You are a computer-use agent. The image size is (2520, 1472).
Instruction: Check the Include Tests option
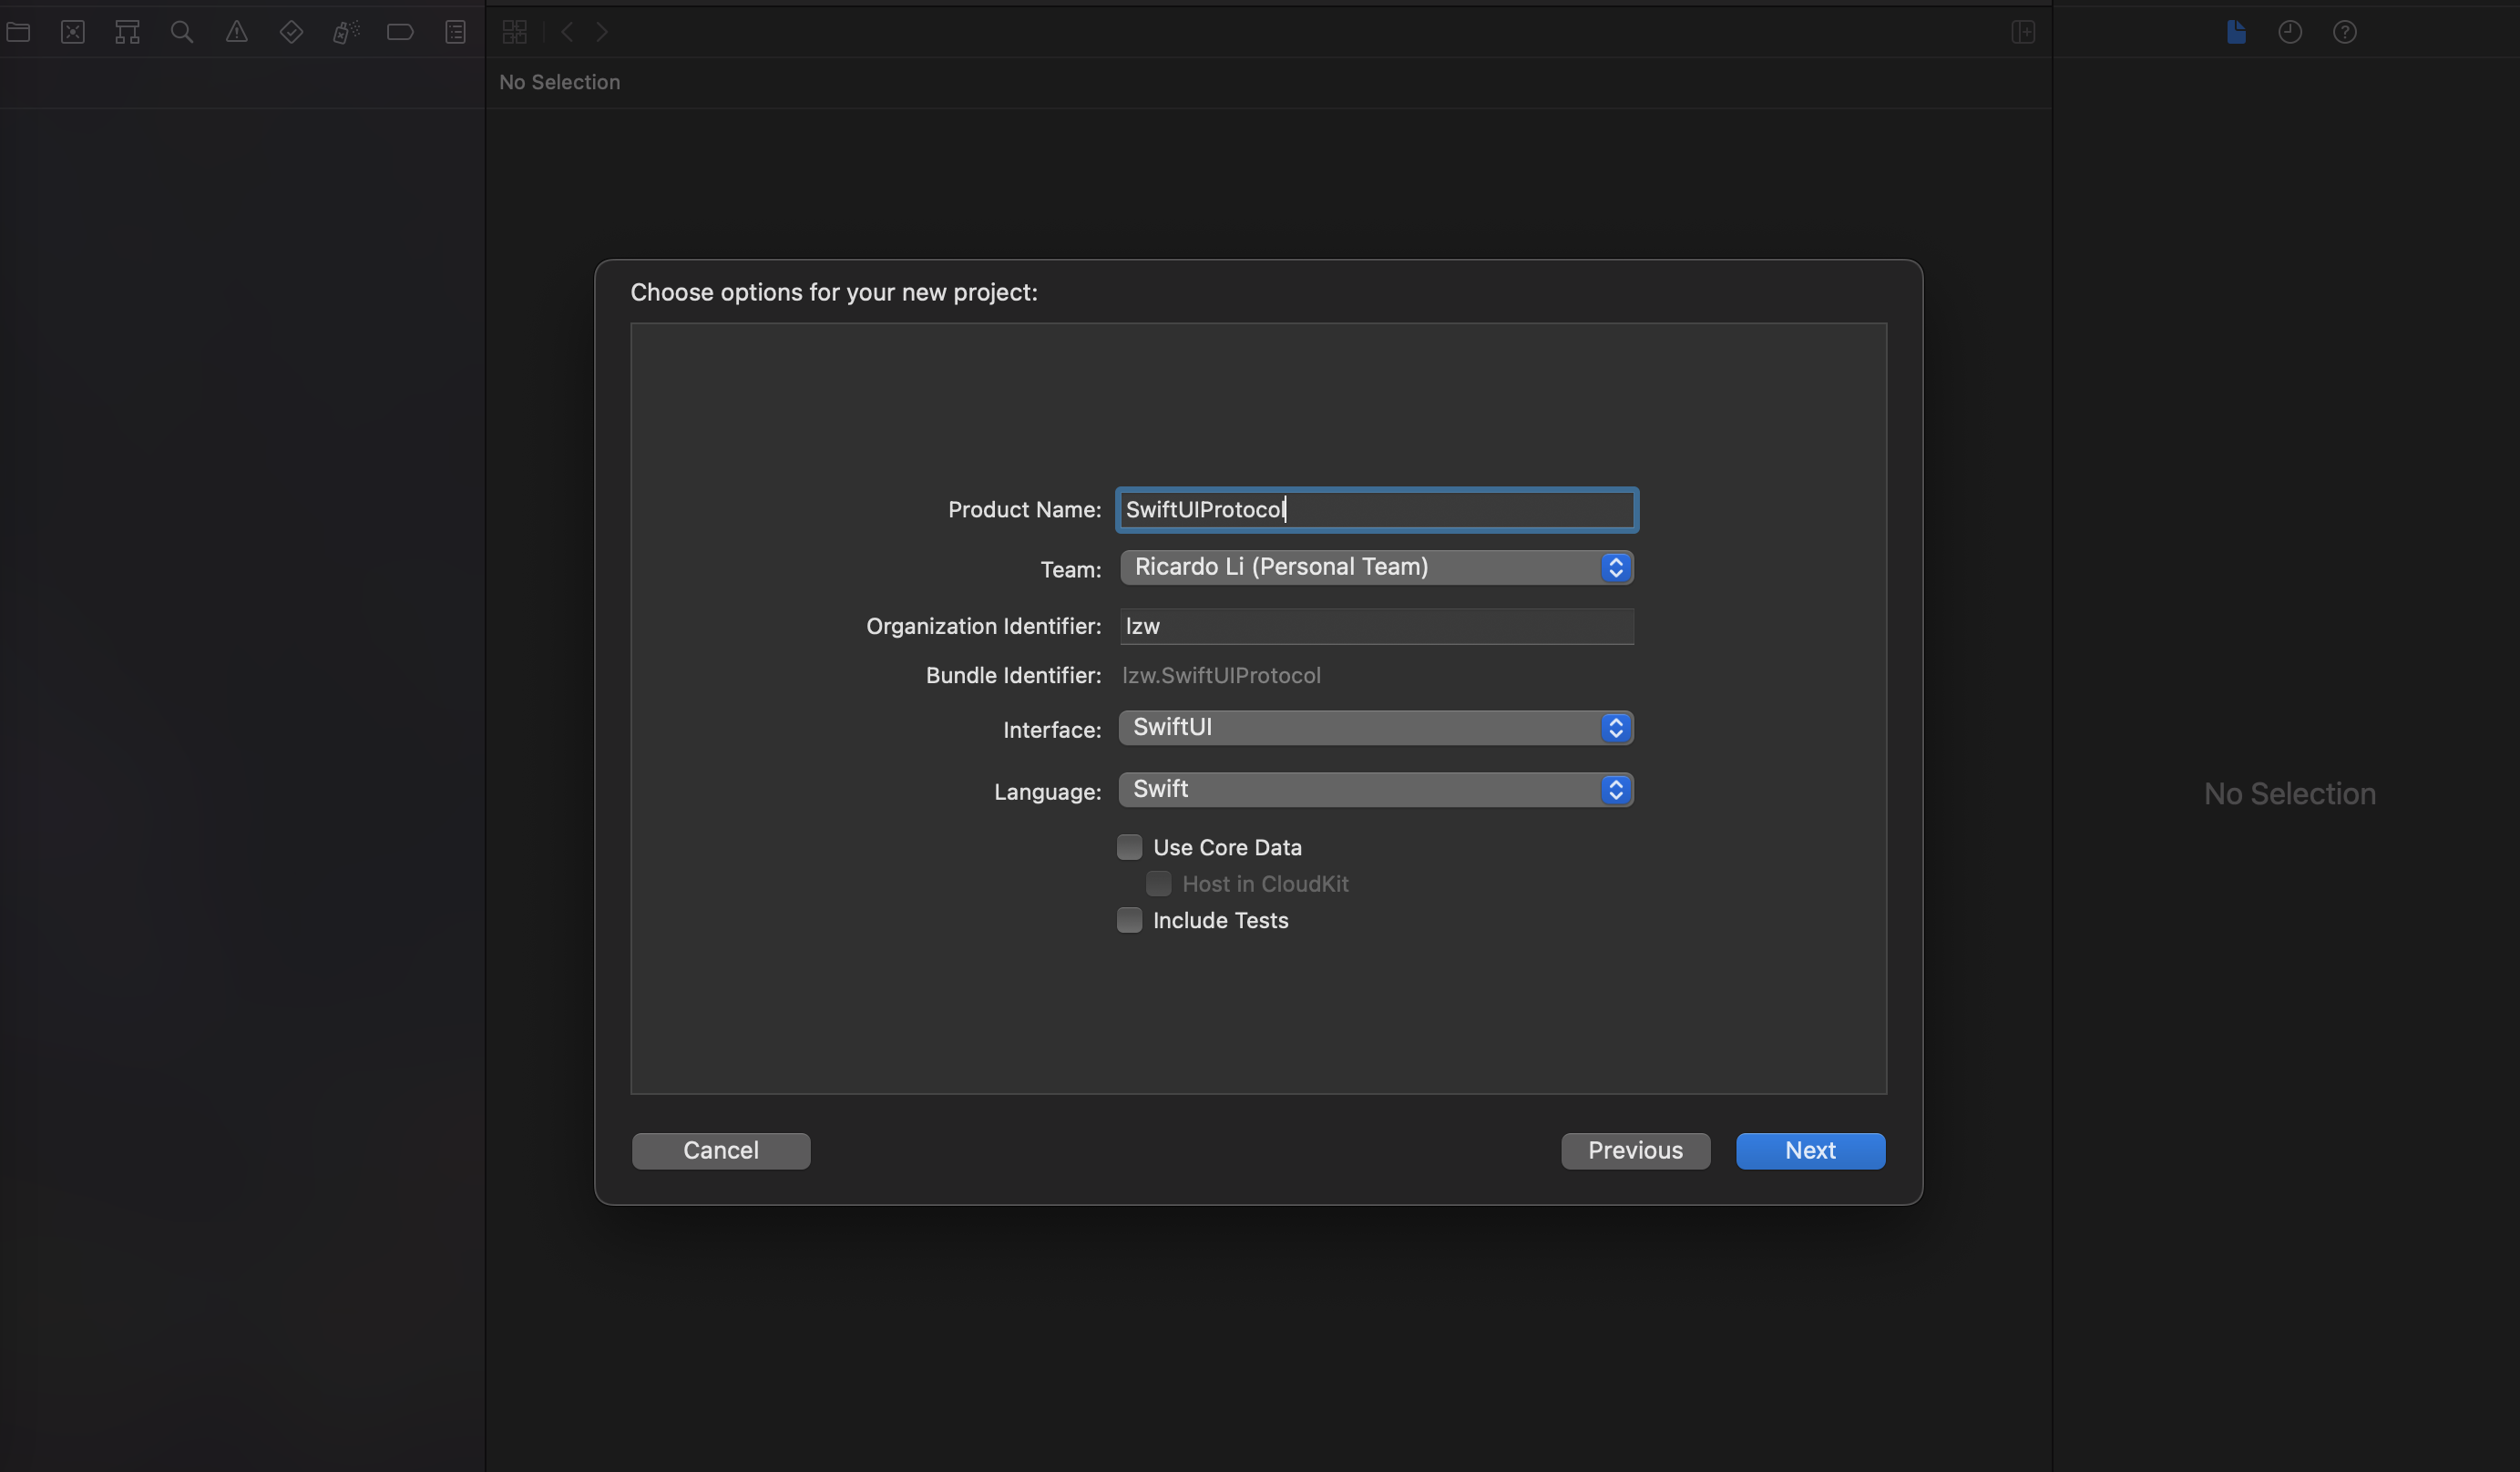1129,920
